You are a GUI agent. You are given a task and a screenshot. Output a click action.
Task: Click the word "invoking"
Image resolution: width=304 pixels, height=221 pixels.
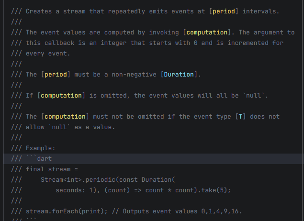click(x=164, y=33)
